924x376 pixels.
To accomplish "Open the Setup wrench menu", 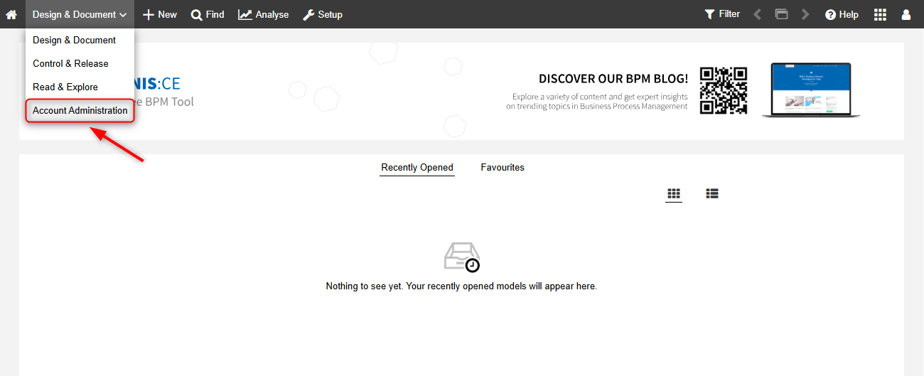I will click(323, 14).
